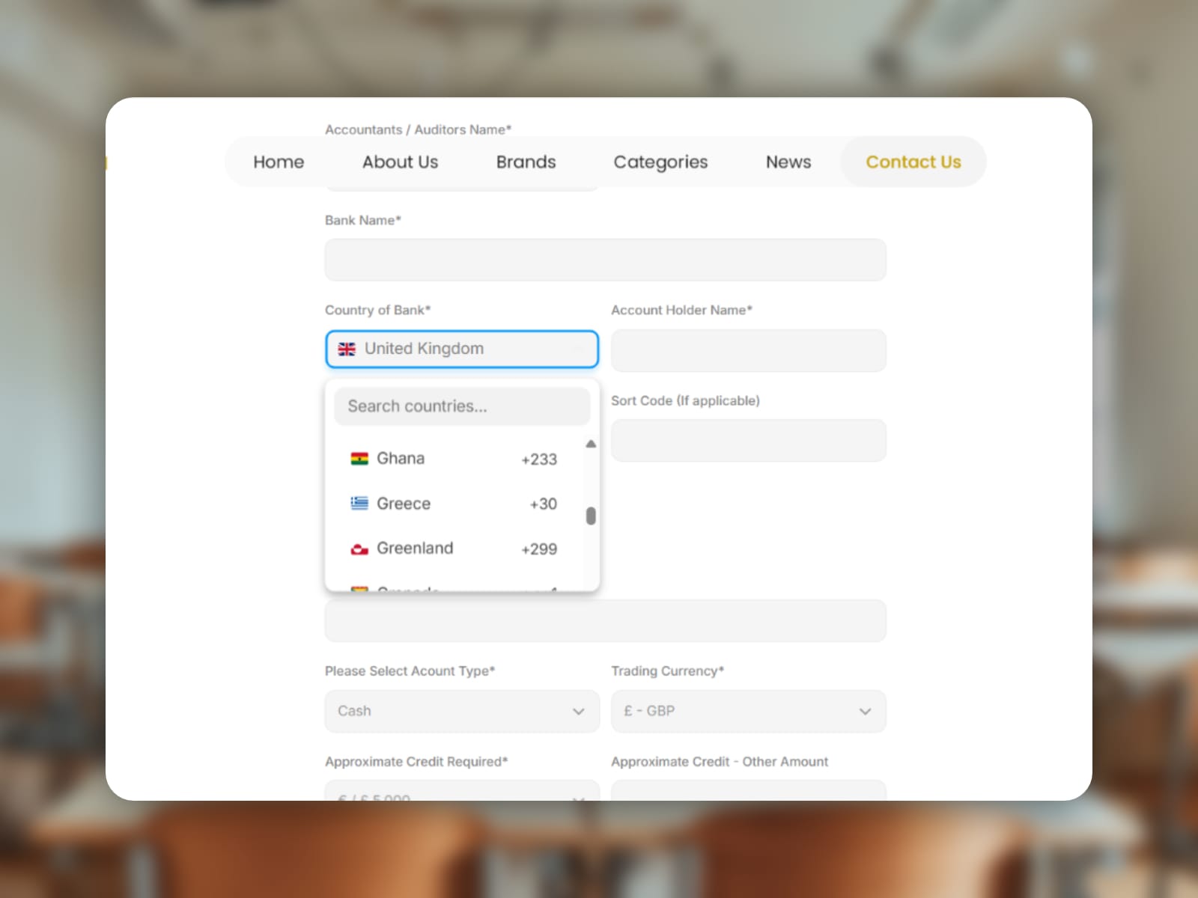Open the News section
The image size is (1198, 898).
point(788,162)
